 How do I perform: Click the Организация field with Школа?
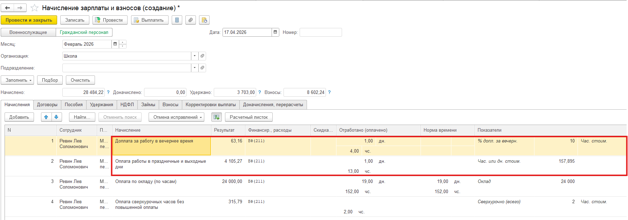click(x=127, y=56)
